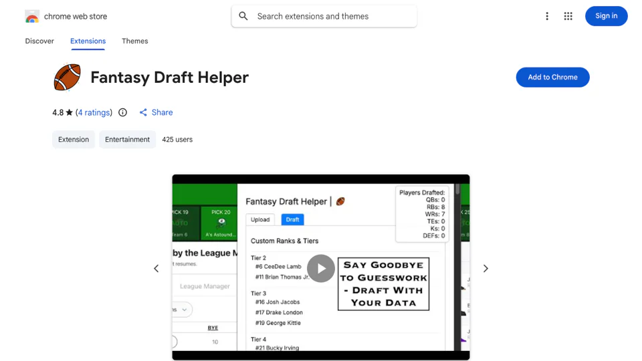Viewport: 642px width, 361px height.
Task: Focus the Search extensions and themes field
Action: (324, 16)
